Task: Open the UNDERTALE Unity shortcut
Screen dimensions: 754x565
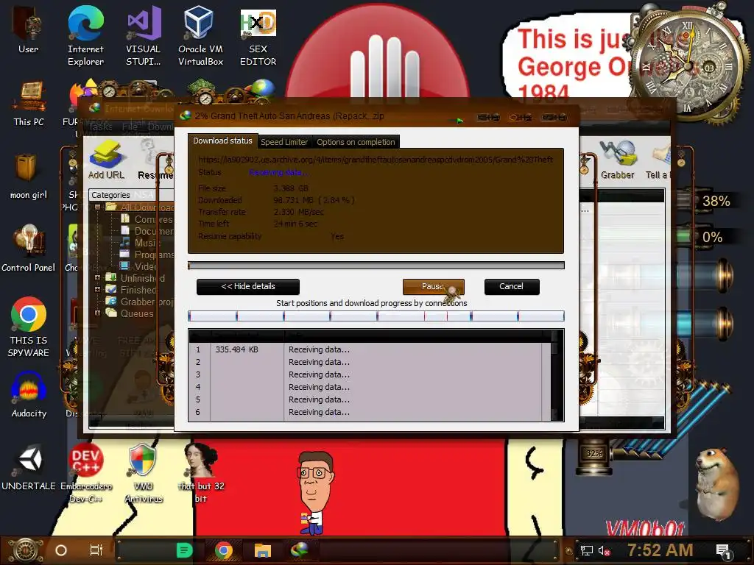Action: [29, 467]
